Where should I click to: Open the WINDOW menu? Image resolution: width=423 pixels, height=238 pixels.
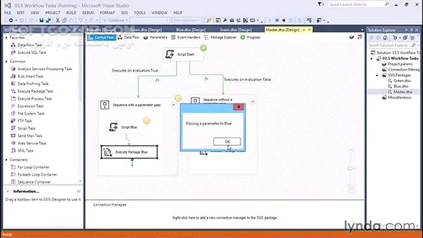(x=159, y=12)
